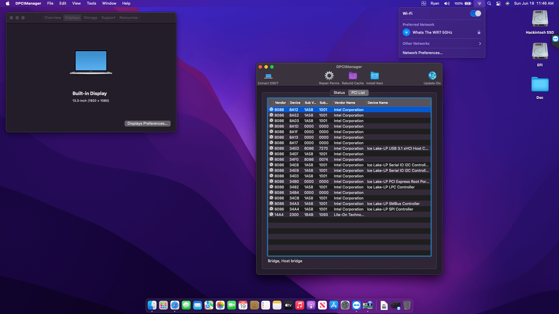Image resolution: width=559 pixels, height=314 pixels.
Task: Open Launchpad from the Dock
Action: click(163, 305)
